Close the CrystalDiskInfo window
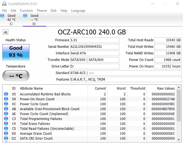The width and height of the screenshot is (183, 144). (178, 4)
